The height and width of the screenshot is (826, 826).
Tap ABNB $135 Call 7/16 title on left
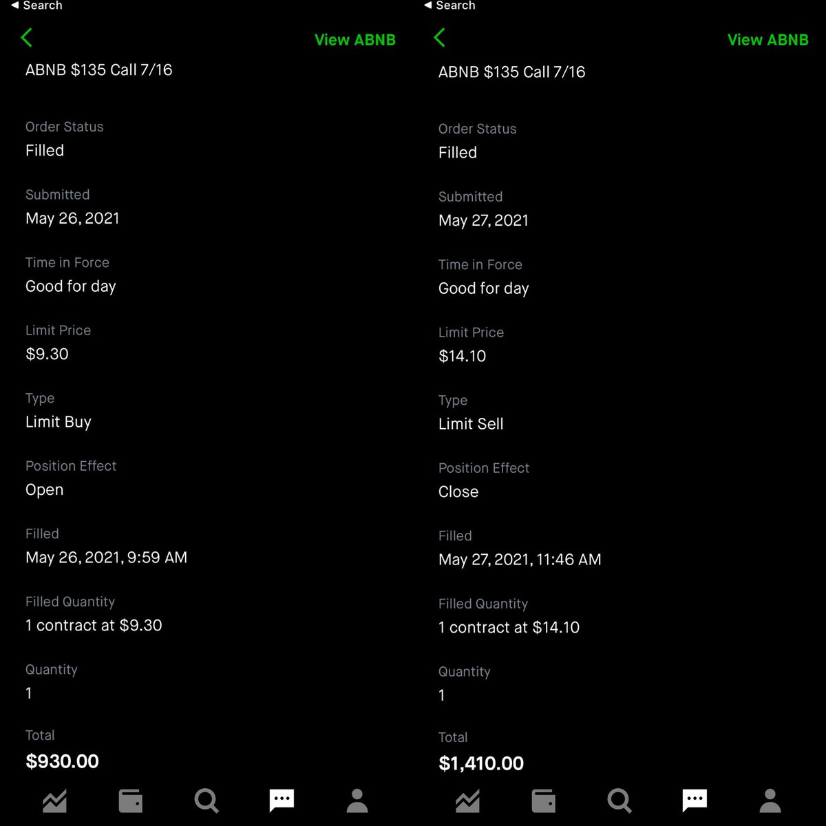pos(99,70)
